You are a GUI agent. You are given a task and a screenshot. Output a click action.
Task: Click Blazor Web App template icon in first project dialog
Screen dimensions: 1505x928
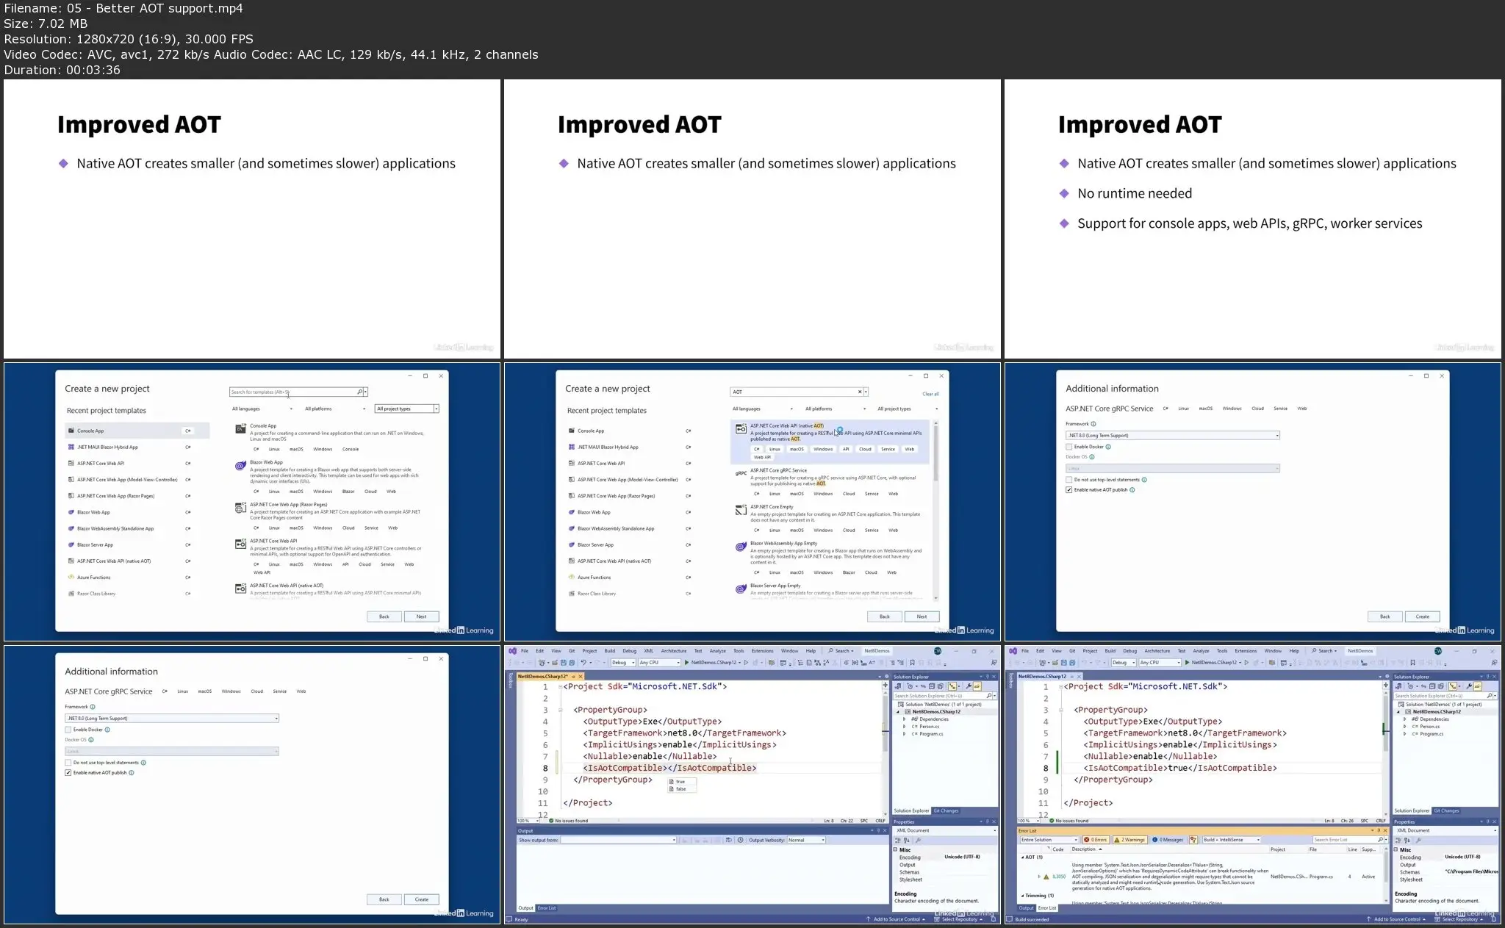click(x=240, y=466)
